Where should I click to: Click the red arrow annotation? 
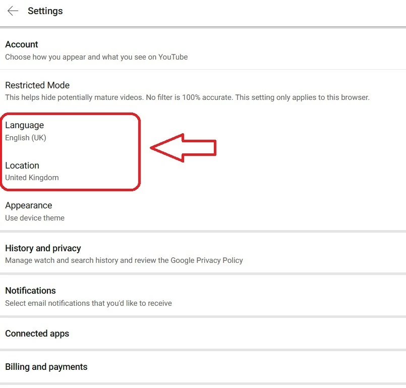click(x=183, y=148)
